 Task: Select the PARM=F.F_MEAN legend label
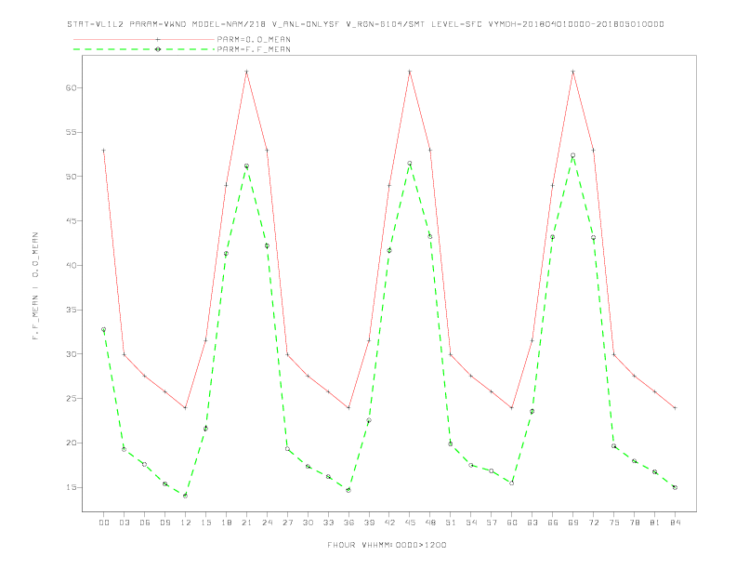click(254, 49)
